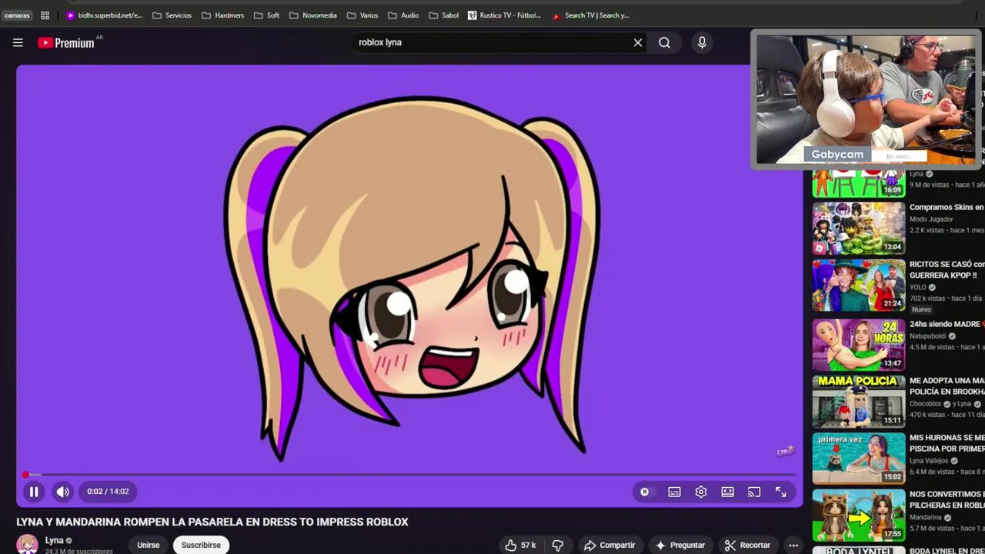Expand the Hardmers bookmark folder

click(x=222, y=15)
